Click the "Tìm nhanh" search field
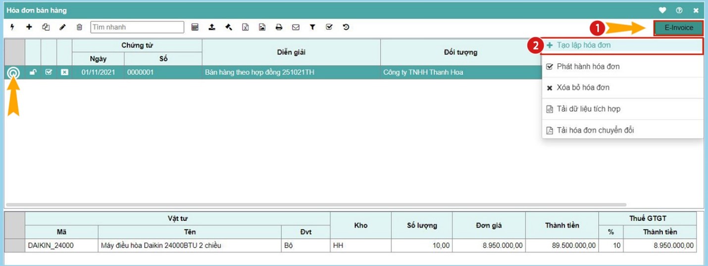Screen dimensions: 708x266 coord(137,27)
